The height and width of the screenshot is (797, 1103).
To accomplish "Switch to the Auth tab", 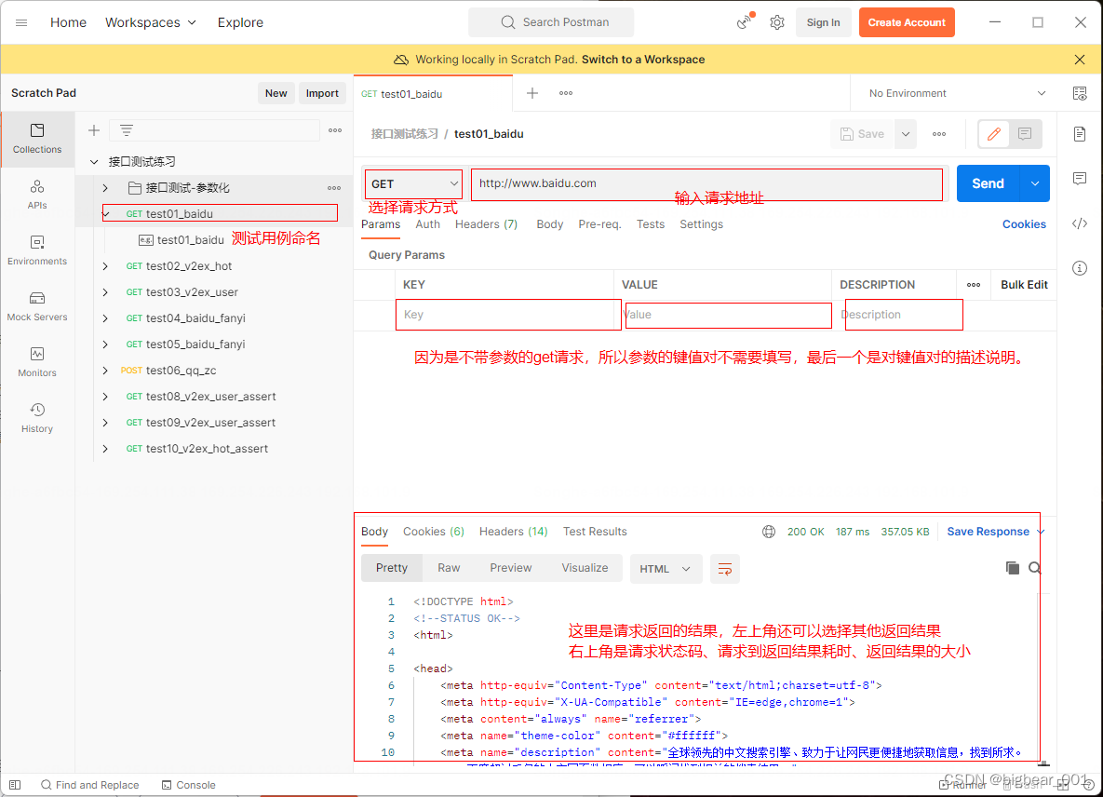I will click(x=427, y=224).
